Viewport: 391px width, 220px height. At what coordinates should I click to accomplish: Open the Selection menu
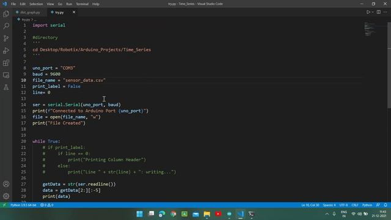pyautogui.click(x=36, y=4)
